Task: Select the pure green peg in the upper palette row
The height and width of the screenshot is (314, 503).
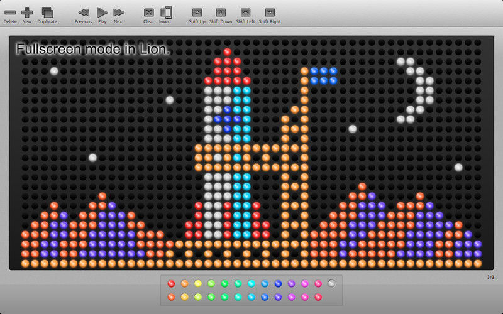Action: pos(224,284)
